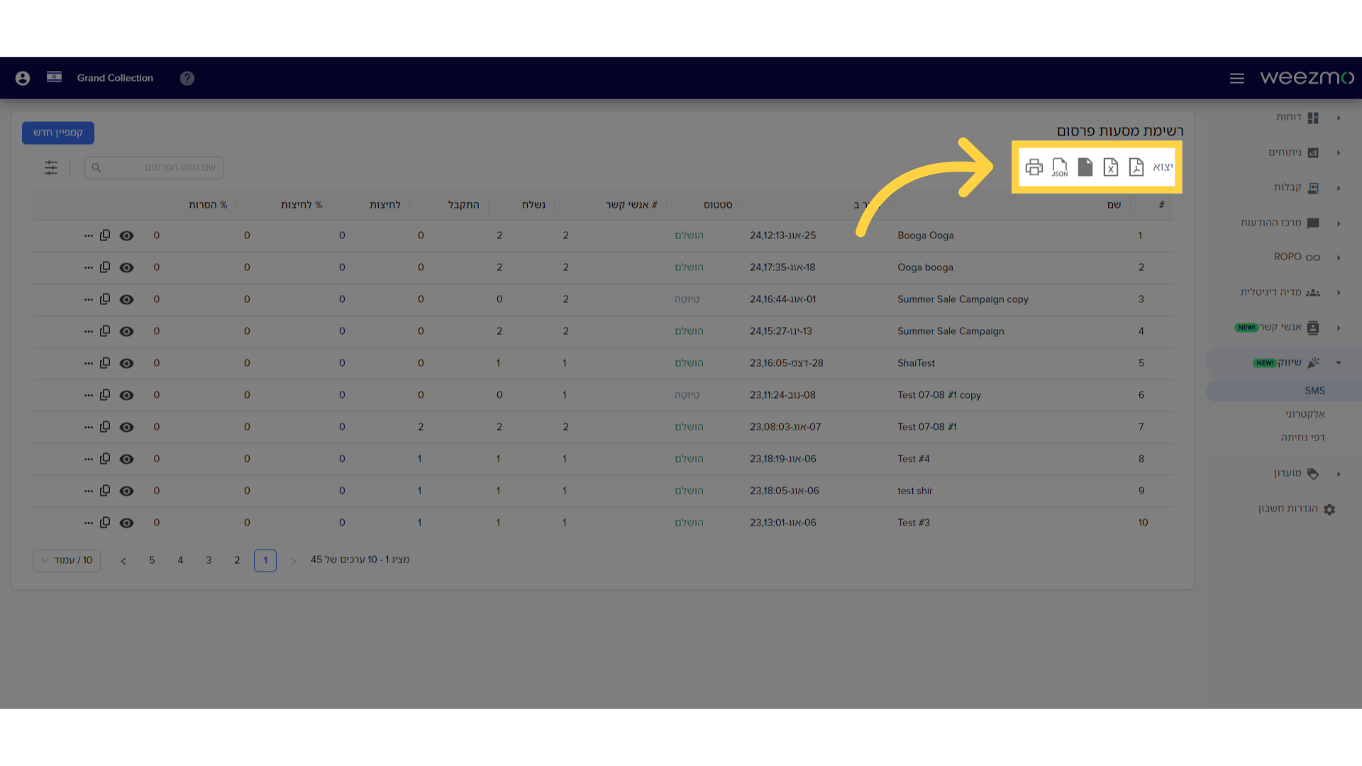Viewport: 1362px width, 766px height.
Task: Go to pagination page 2
Action: (237, 560)
